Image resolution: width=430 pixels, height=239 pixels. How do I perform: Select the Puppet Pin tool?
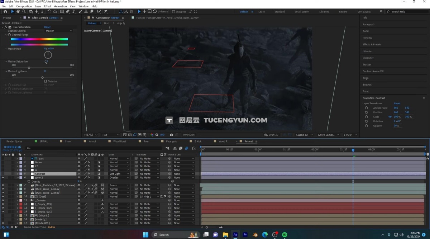(105, 11)
